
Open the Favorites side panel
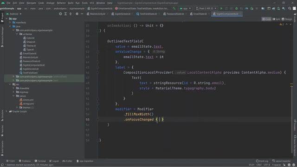(x=2, y=131)
